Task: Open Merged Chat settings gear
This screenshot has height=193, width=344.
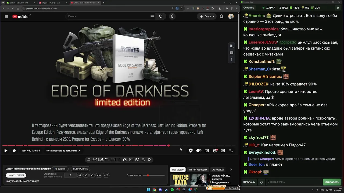Action: click(x=338, y=8)
